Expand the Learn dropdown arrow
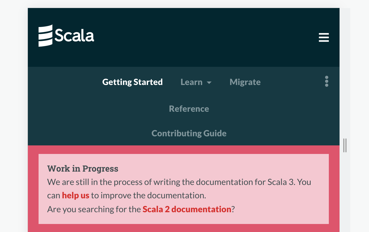 (x=209, y=83)
